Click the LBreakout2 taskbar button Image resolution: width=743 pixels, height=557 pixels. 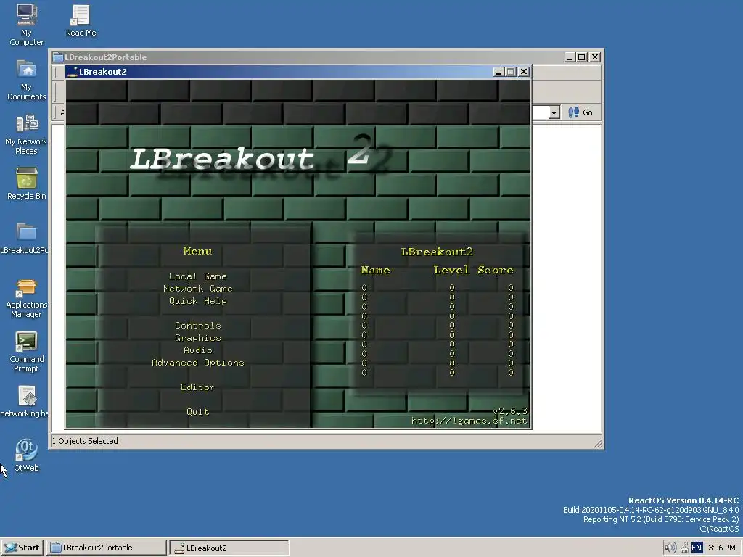[x=229, y=548]
